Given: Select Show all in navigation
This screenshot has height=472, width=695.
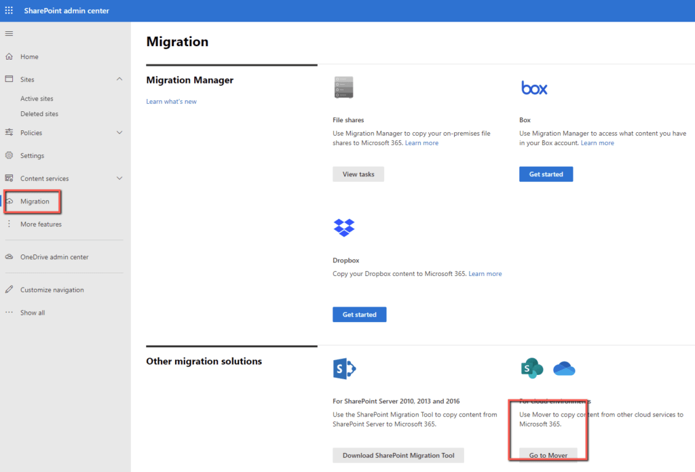Looking at the screenshot, I should pos(33,313).
